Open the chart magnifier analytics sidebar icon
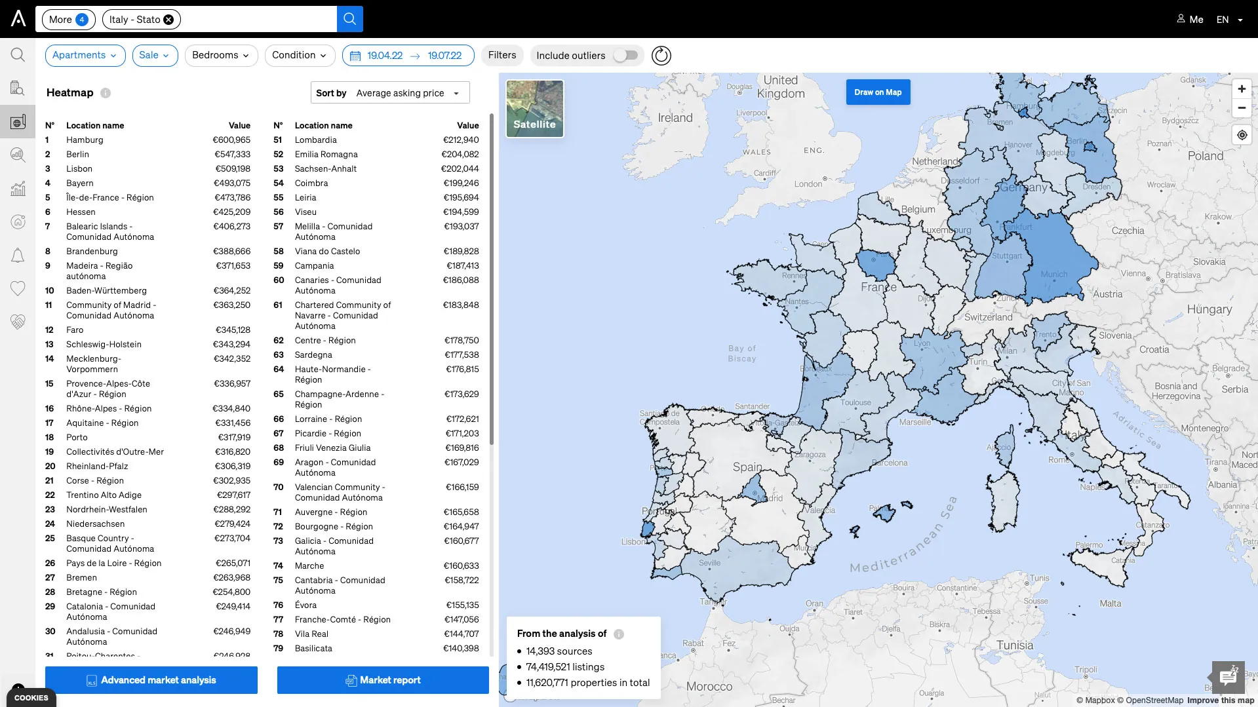The height and width of the screenshot is (707, 1258). point(18,155)
